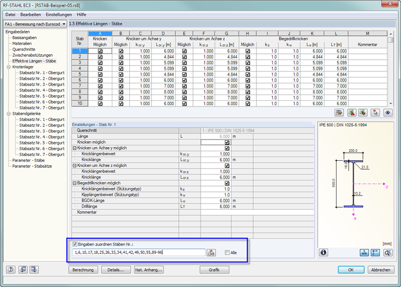
Task: Select row header for Stab Nr. 7
Action: pyautogui.click(x=80, y=86)
